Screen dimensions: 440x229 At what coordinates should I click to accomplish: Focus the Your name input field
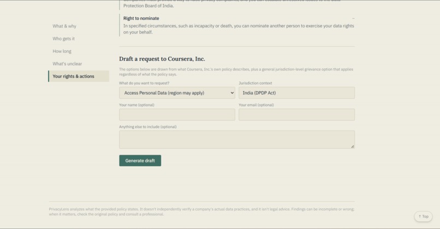[177, 115]
